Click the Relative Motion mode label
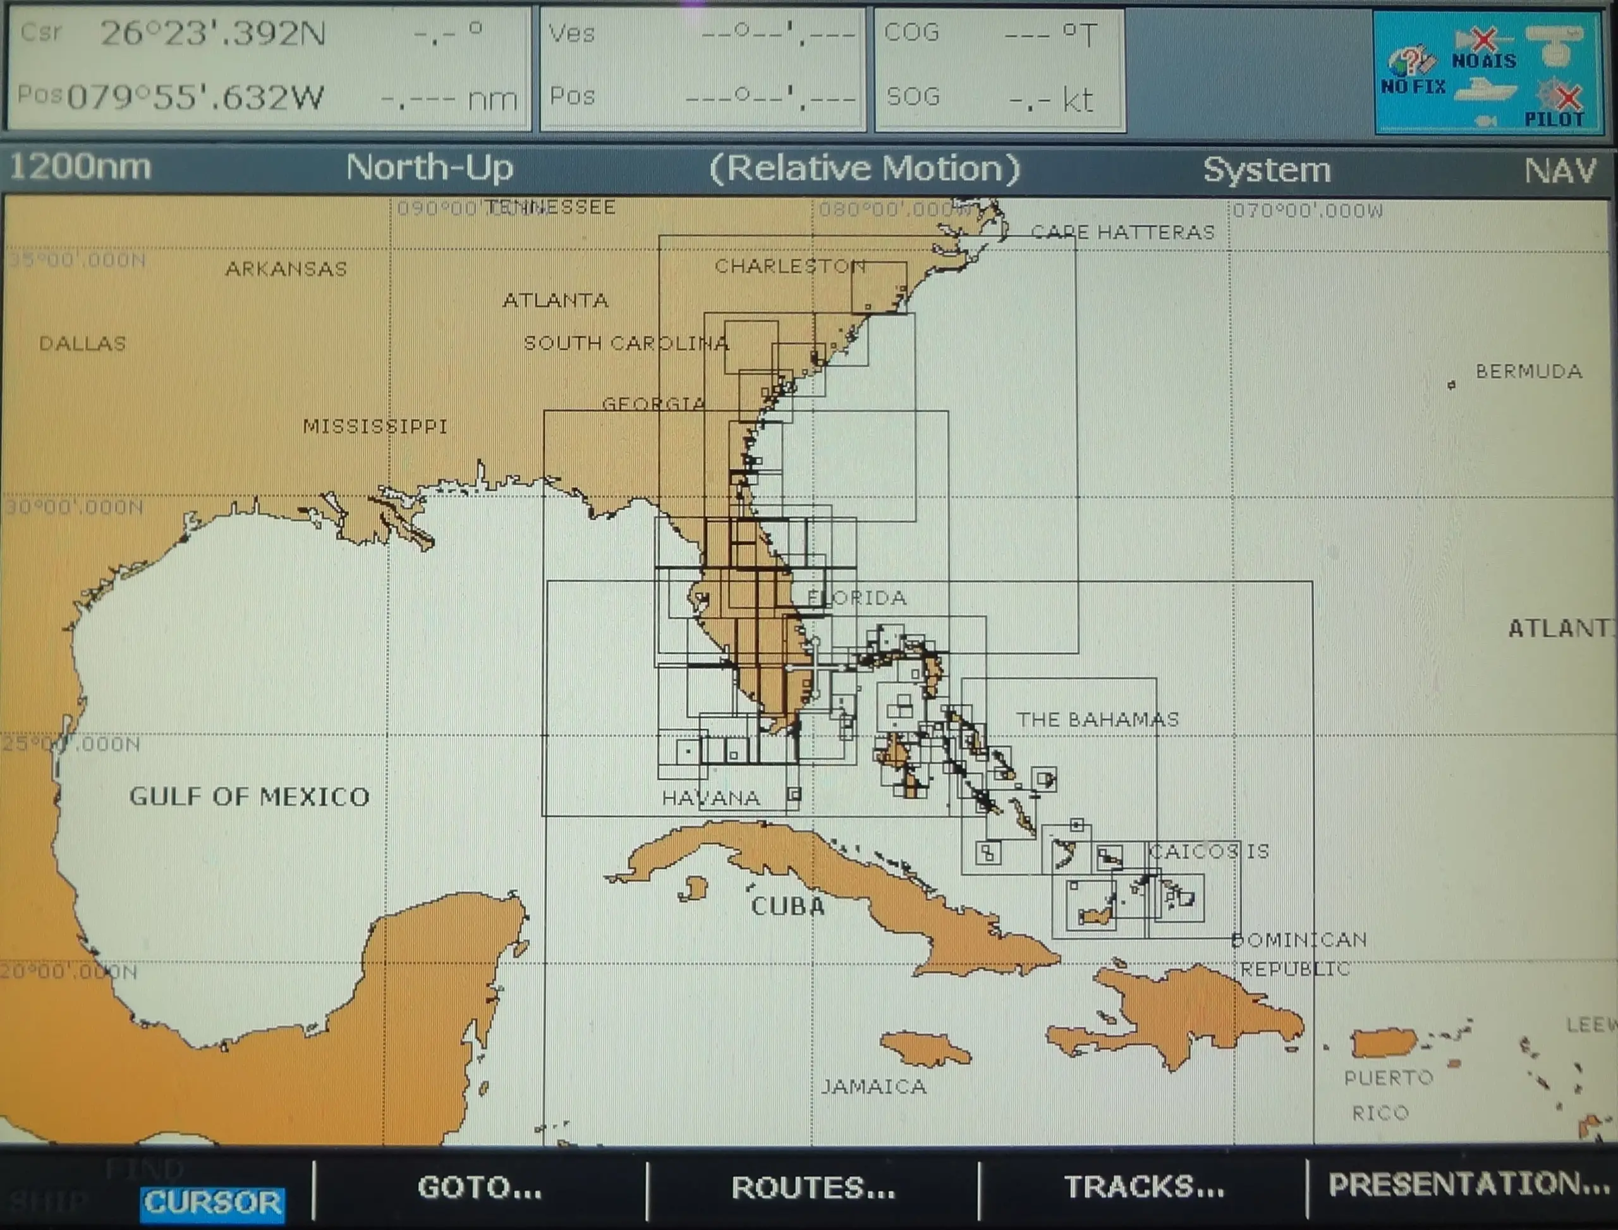Viewport: 1618px width, 1230px height. tap(865, 168)
